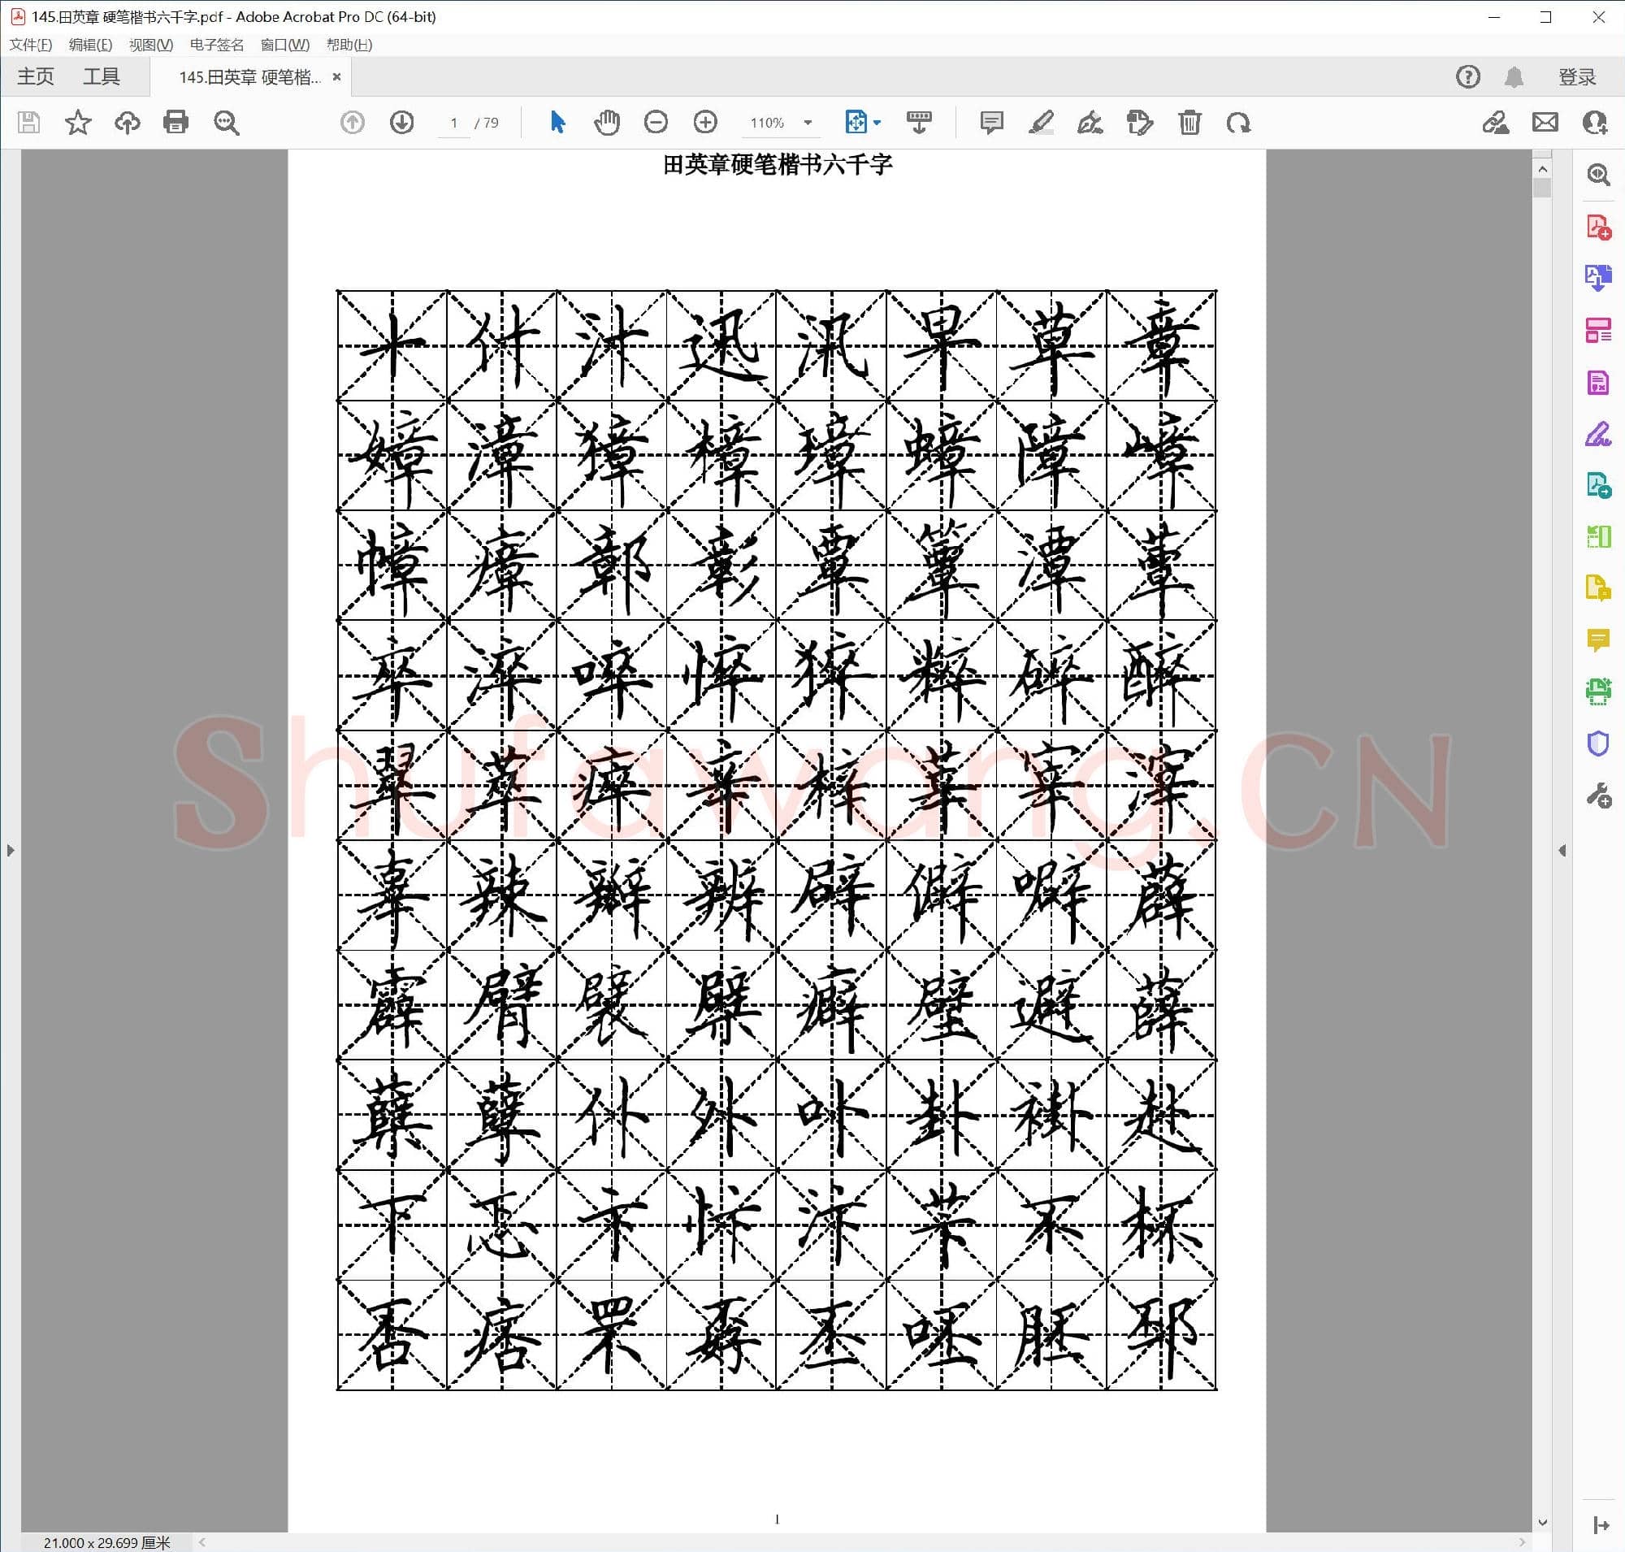Star this file as favorite
Viewport: 1625px width, 1552px height.
[x=78, y=123]
